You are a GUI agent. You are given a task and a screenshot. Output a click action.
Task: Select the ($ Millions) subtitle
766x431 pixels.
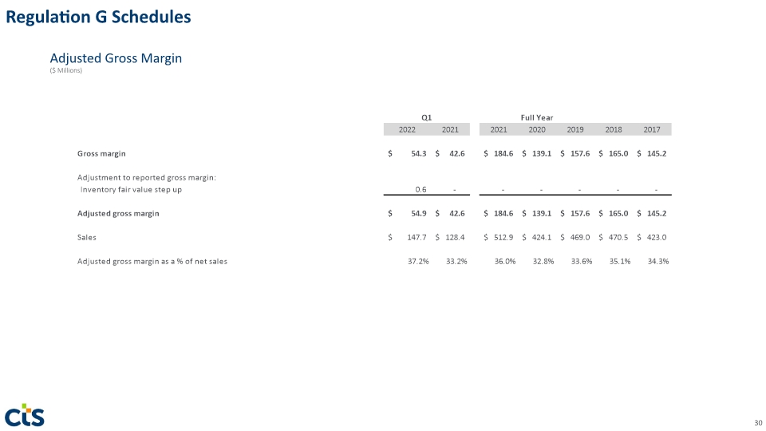tap(66, 70)
